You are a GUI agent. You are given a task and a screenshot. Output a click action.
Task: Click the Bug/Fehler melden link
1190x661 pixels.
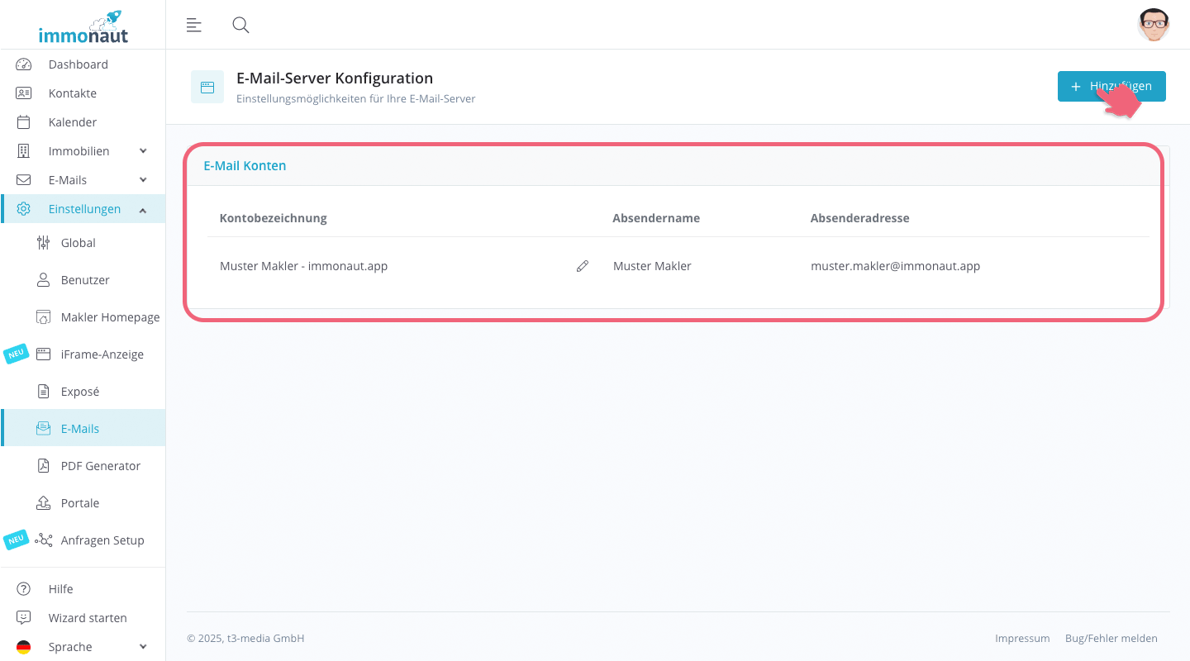tap(1111, 639)
